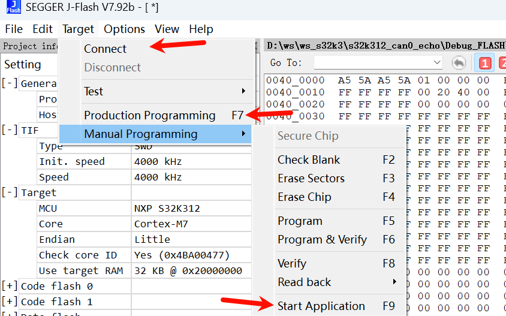The width and height of the screenshot is (506, 316).
Task: Select the Check core ID value
Action: tap(192, 255)
